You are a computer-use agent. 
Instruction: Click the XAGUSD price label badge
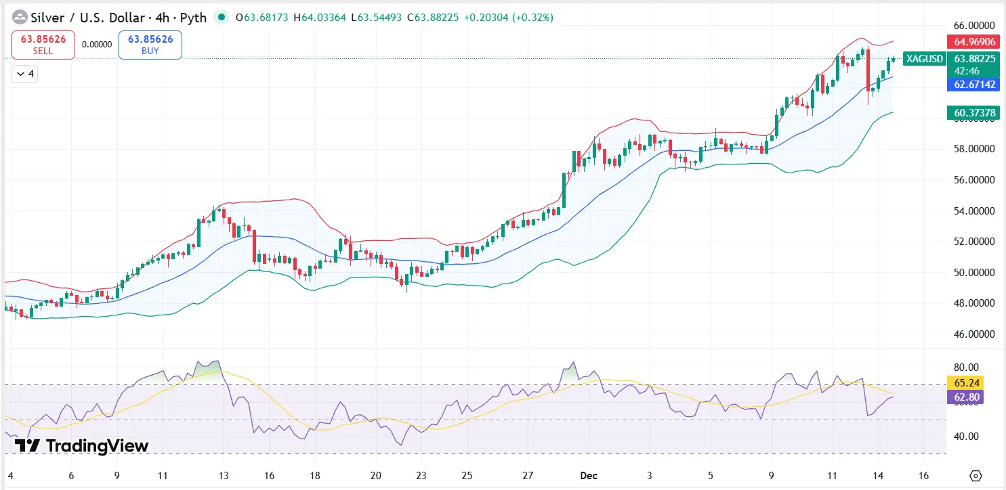point(924,59)
